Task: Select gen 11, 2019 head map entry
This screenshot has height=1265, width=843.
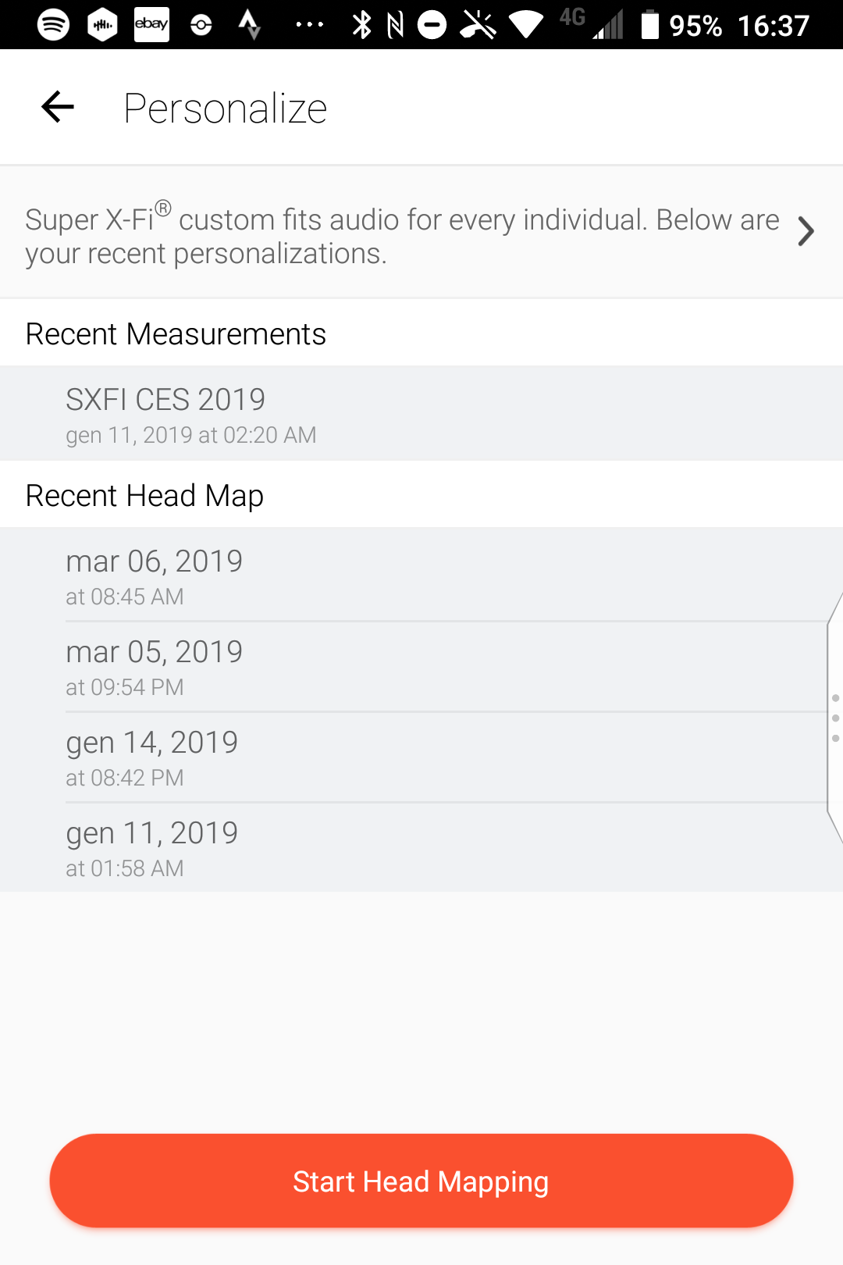Action: tap(421, 847)
